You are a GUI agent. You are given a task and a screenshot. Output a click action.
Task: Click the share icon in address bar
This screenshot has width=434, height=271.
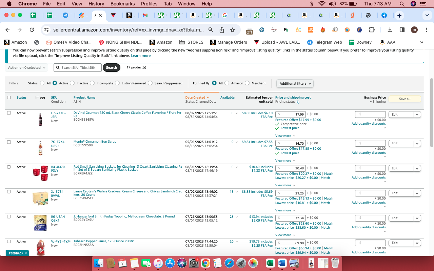coord(222,30)
